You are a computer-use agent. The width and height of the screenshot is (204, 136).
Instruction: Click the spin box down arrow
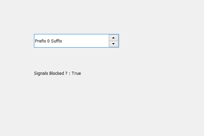[x=113, y=44]
